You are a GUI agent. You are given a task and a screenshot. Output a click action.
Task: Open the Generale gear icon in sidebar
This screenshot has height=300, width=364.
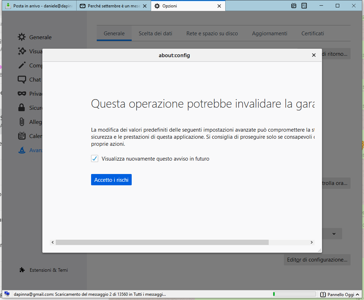pos(22,37)
